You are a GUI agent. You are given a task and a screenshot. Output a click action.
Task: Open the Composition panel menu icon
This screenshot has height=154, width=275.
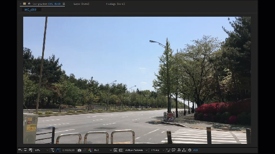(x=64, y=4)
